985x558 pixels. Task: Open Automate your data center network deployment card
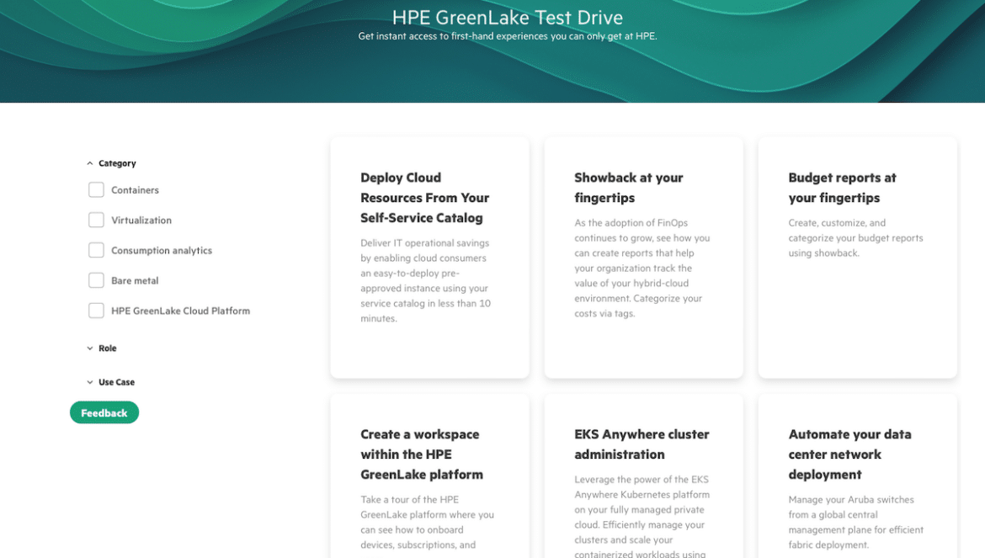(858, 476)
